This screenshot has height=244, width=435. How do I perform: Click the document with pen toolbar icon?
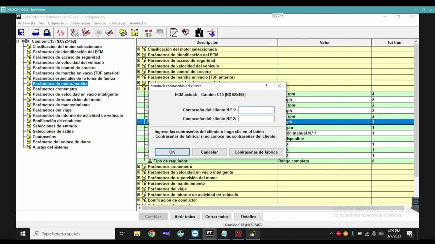[x=174, y=33]
